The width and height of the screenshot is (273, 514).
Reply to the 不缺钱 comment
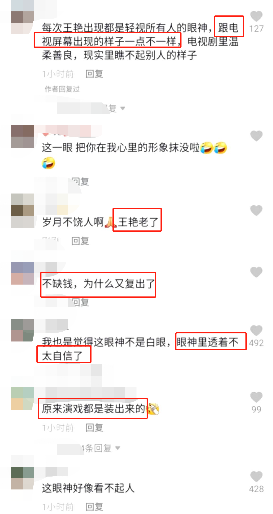[x=80, y=302]
